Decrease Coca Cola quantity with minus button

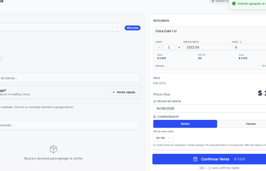coord(159,47)
